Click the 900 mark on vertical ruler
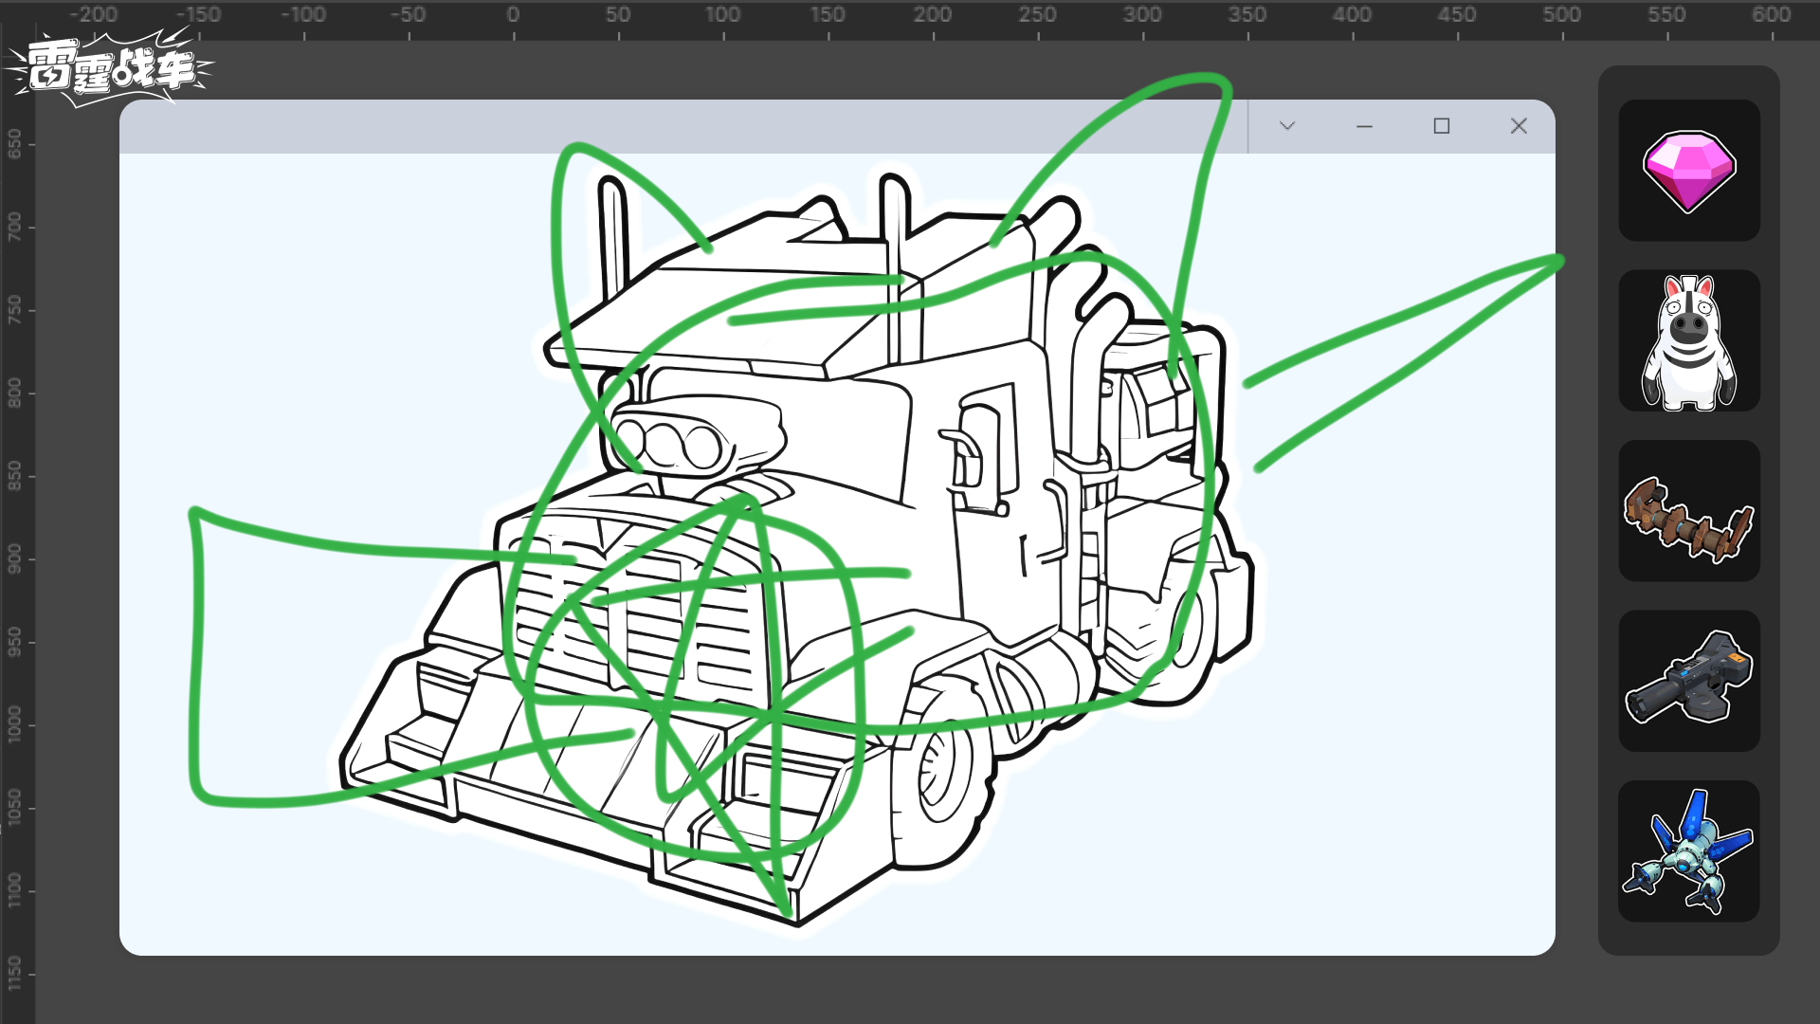Viewport: 1820px width, 1024px height. [x=14, y=558]
